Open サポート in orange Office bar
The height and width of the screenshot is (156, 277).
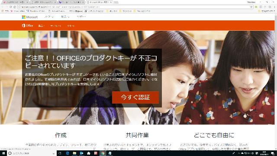point(71,26)
